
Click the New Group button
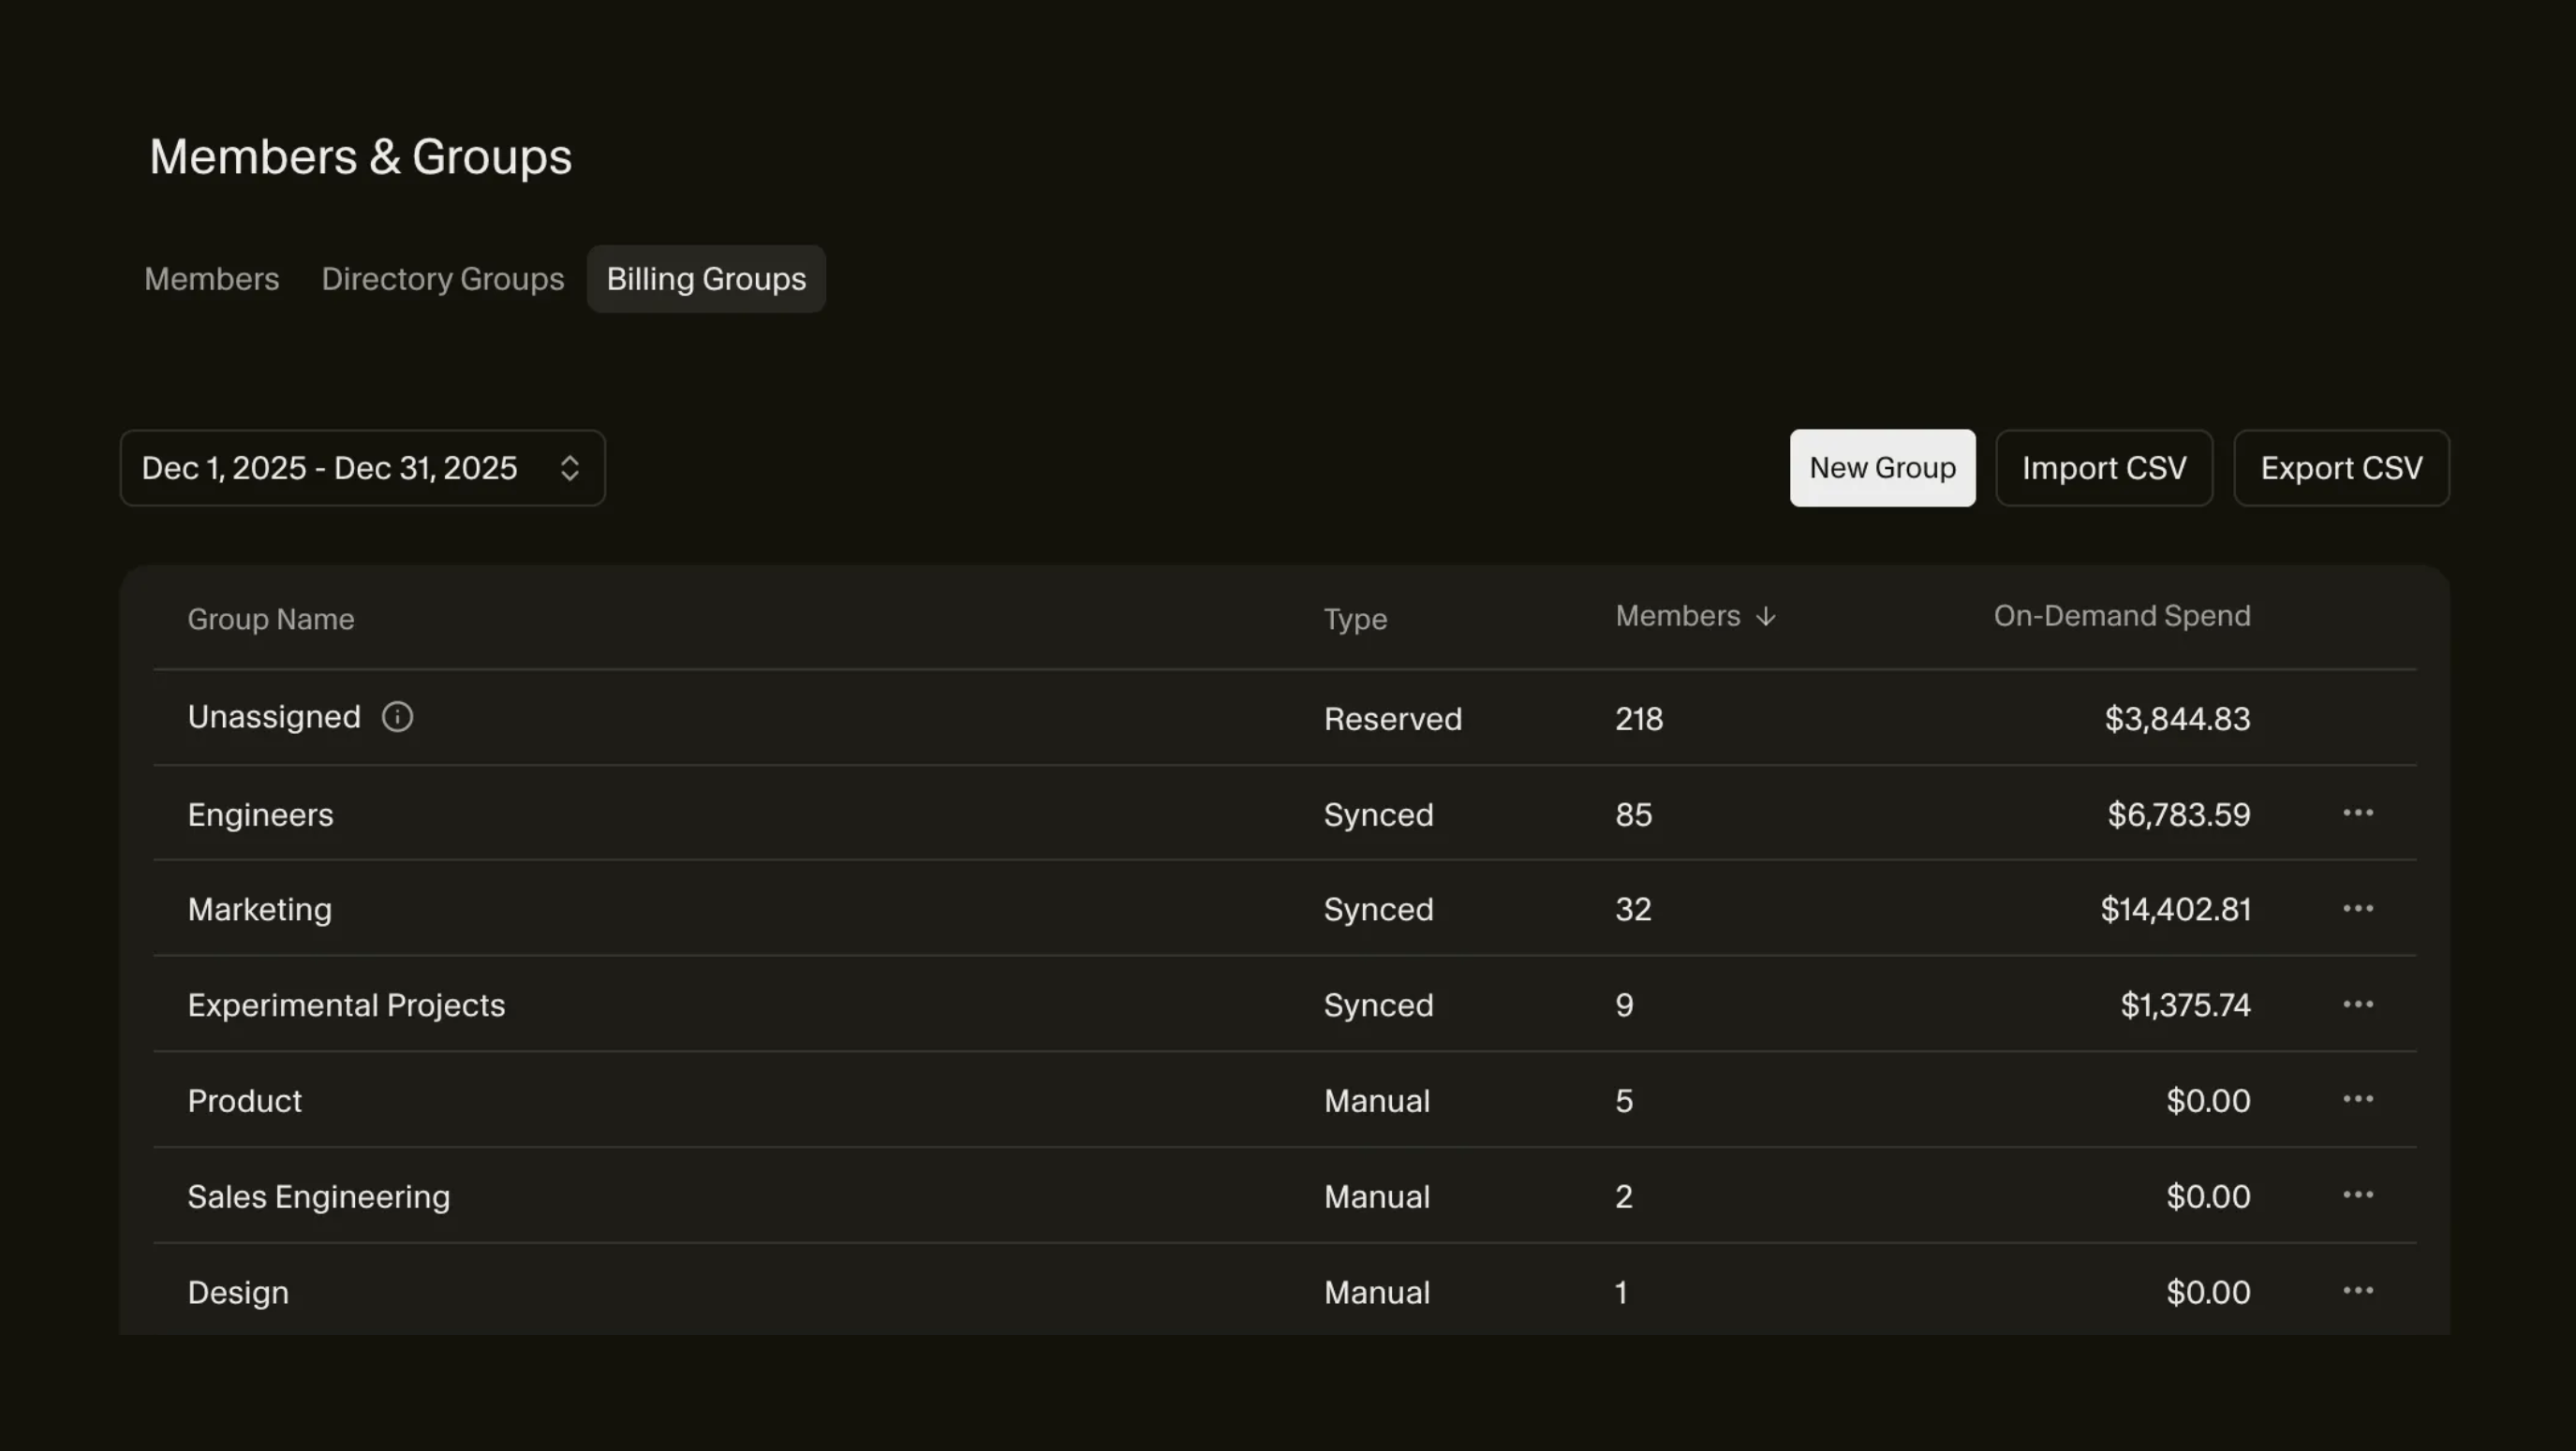1882,468
